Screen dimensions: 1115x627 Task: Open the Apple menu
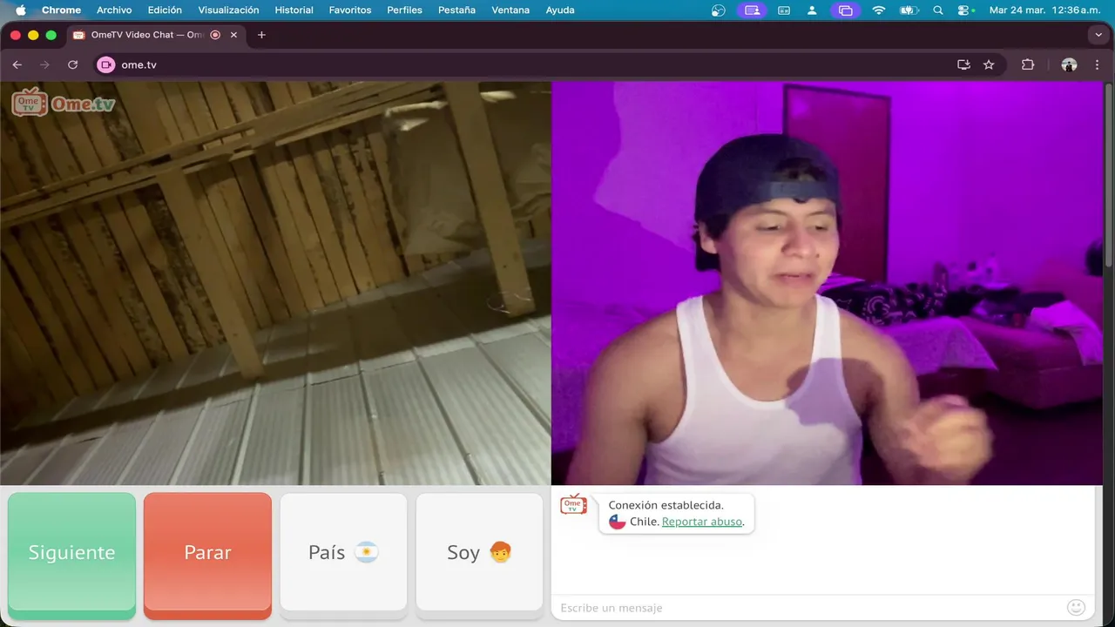point(21,10)
